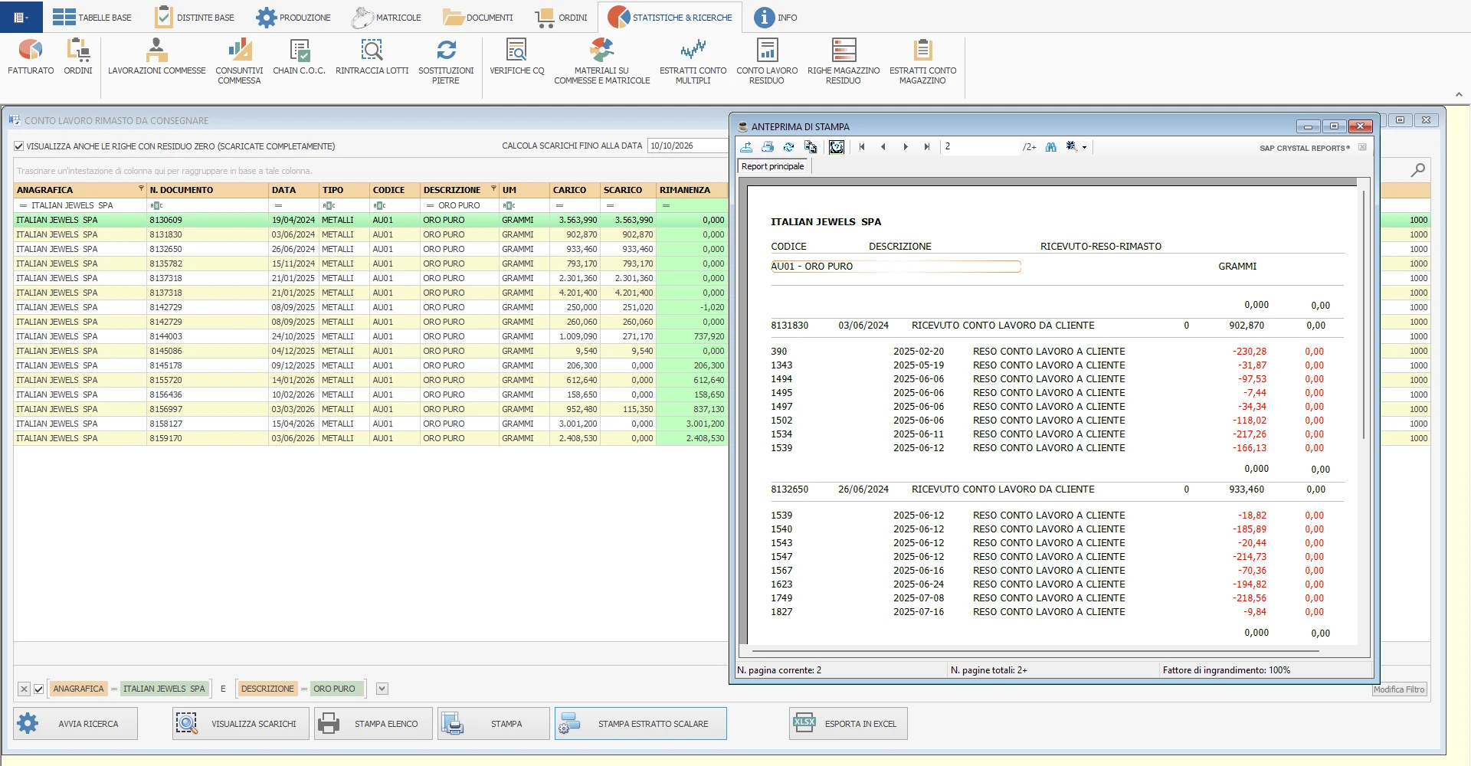Go to next page in print preview
1471x766 pixels.
click(906, 147)
